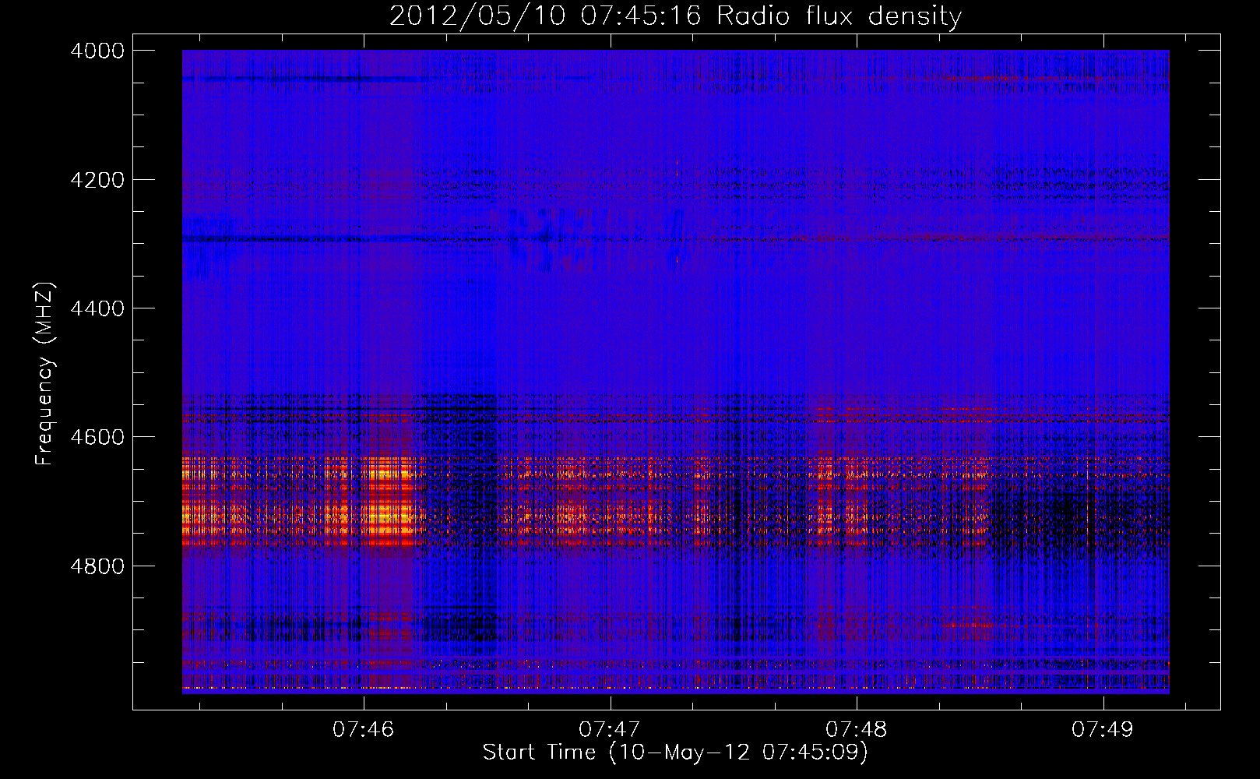Click the 4000 frequency tick label

97,51
